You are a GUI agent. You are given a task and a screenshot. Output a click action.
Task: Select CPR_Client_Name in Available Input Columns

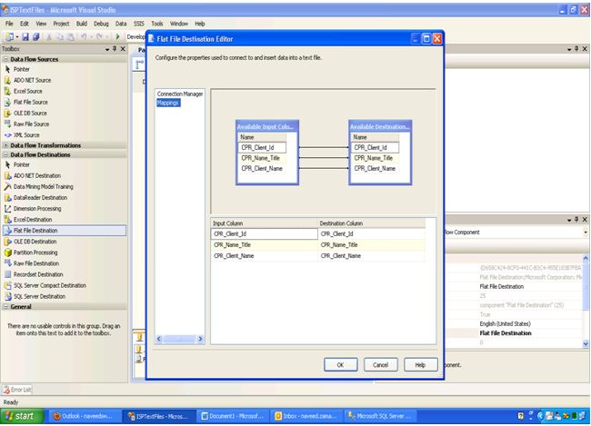coord(262,168)
